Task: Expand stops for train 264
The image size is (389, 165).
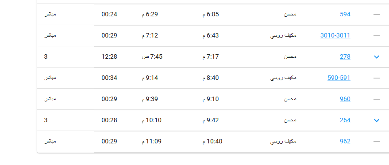Action: (376, 120)
